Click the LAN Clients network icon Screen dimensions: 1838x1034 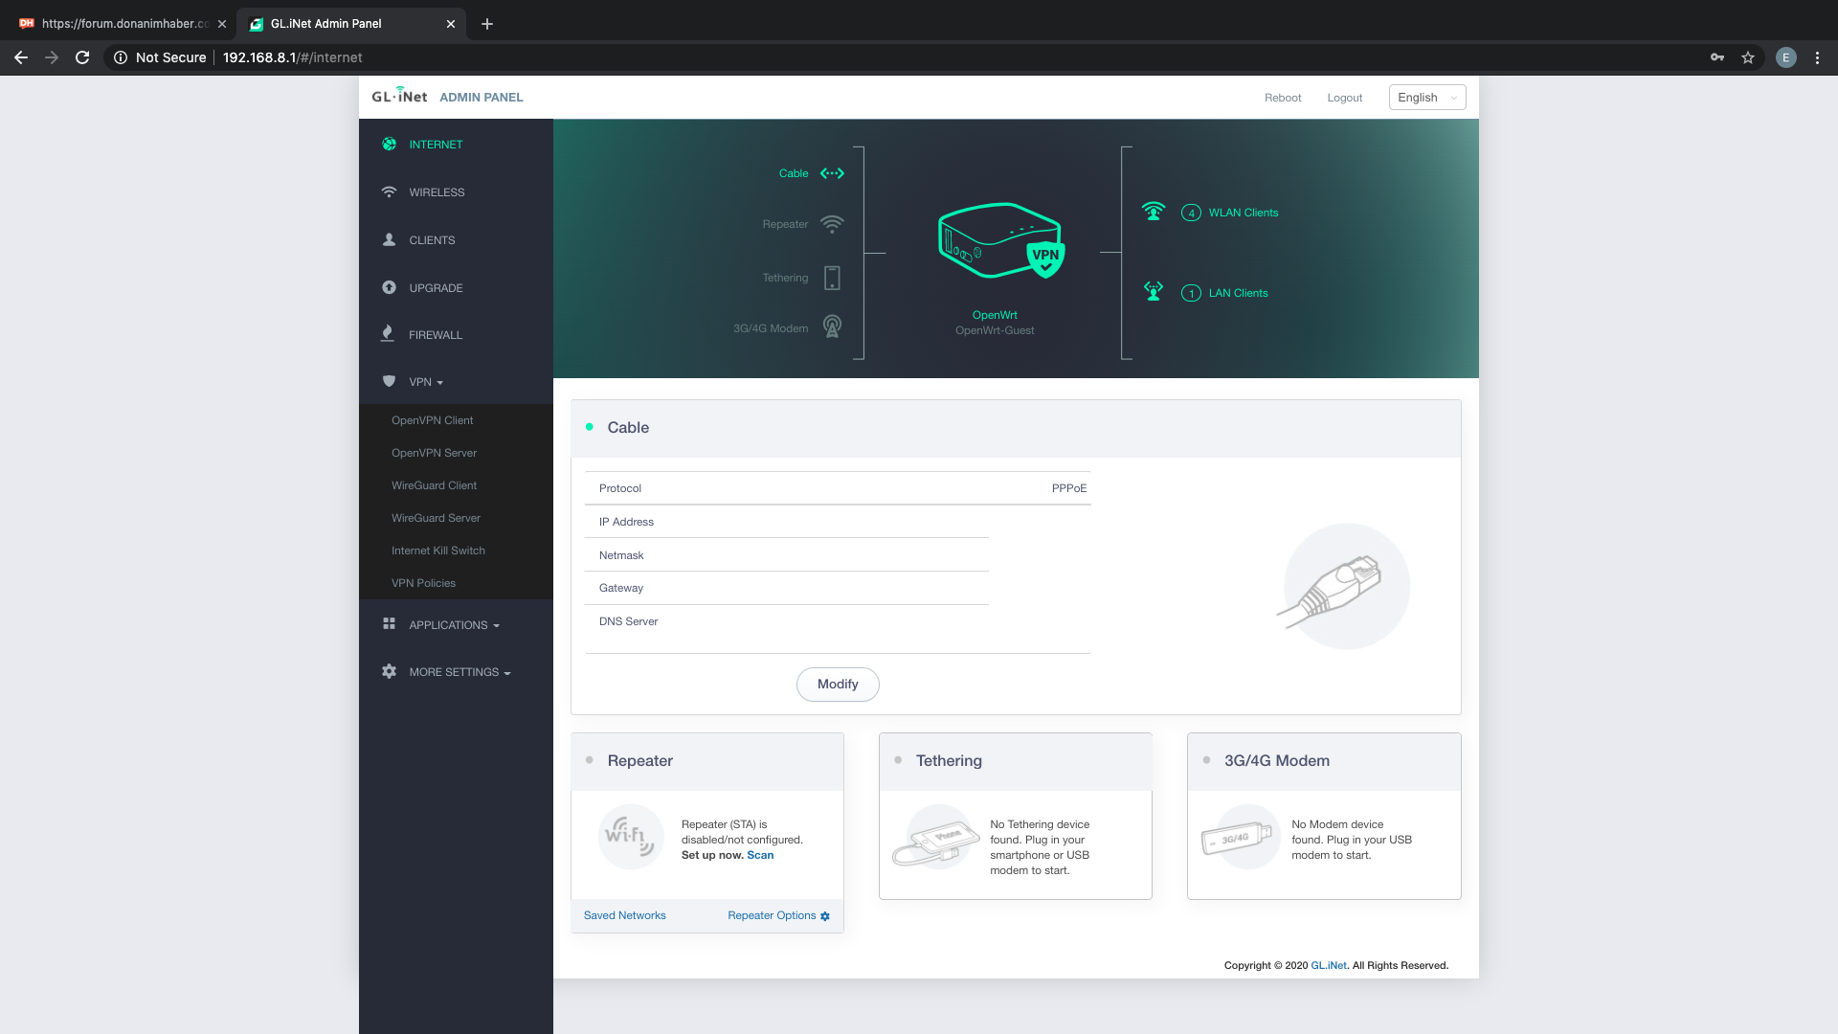pyautogui.click(x=1154, y=291)
